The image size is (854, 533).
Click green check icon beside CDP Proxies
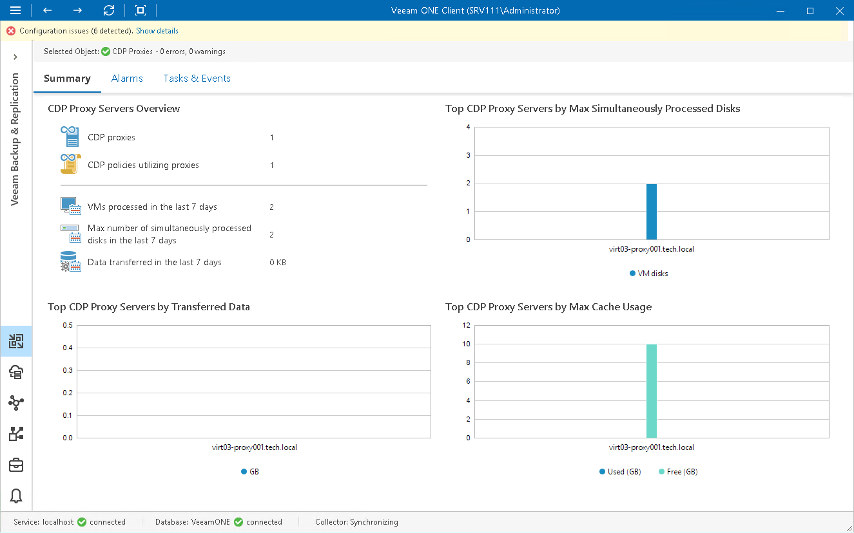click(106, 51)
